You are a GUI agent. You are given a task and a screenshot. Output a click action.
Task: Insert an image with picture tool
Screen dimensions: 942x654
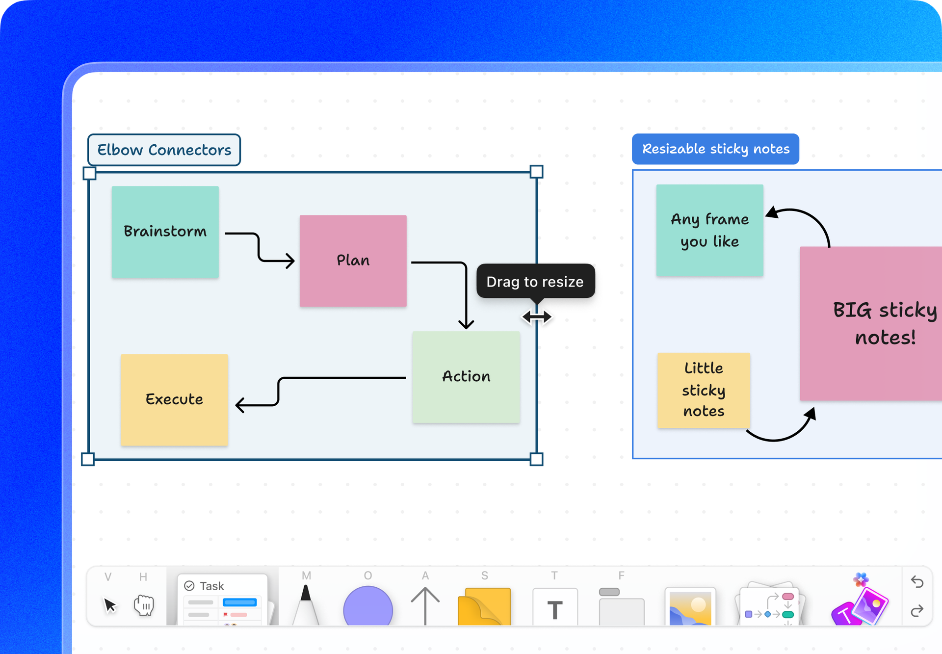point(690,606)
